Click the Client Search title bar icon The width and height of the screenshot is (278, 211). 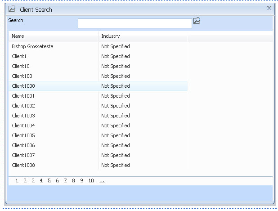click(x=12, y=9)
